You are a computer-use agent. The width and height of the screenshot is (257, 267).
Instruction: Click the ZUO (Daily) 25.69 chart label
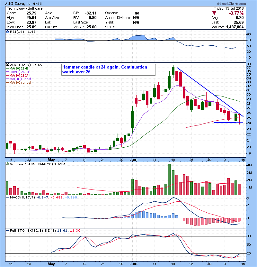coord(26,65)
